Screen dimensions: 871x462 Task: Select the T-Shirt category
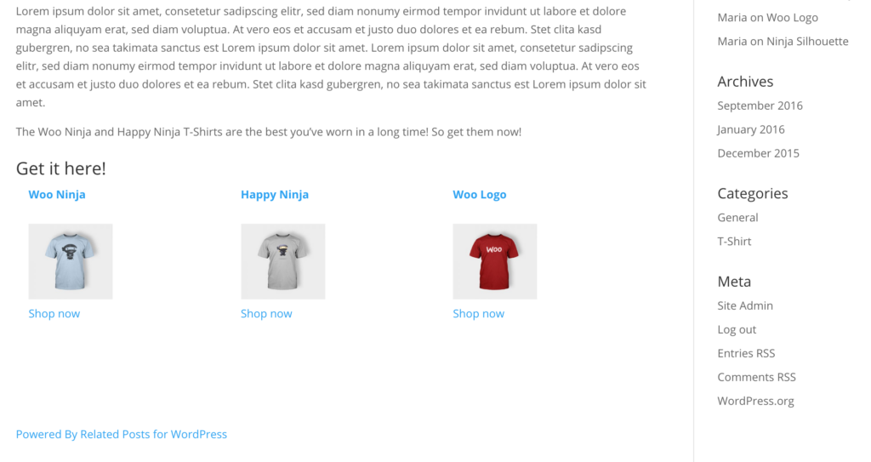734,242
